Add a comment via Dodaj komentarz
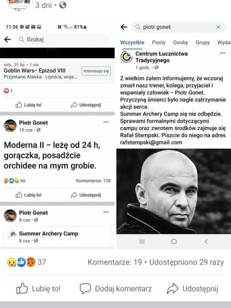 116,289
